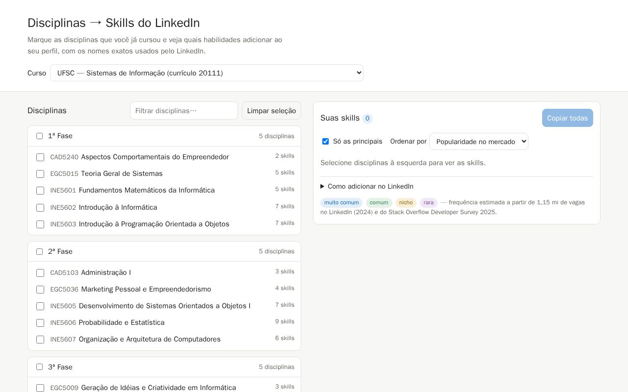Click the 'comum' legend tag
Image resolution: width=628 pixels, height=392 pixels.
(379, 202)
